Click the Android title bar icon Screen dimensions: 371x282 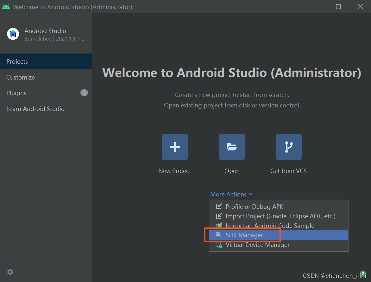(x=6, y=7)
